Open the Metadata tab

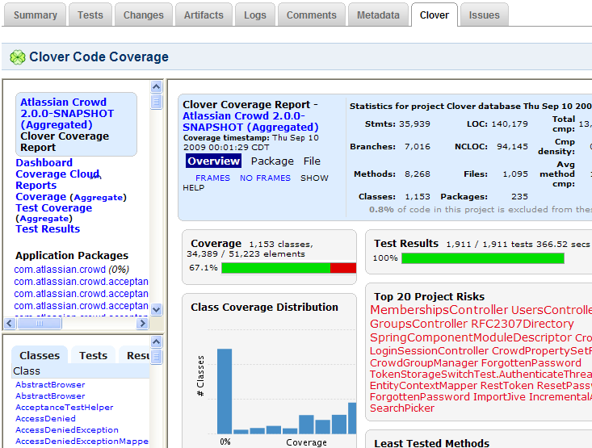pyautogui.click(x=378, y=15)
